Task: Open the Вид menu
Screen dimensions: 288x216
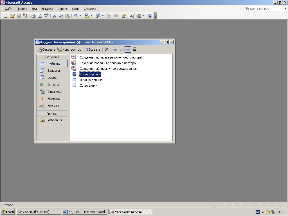Action: pyautogui.click(x=34, y=9)
